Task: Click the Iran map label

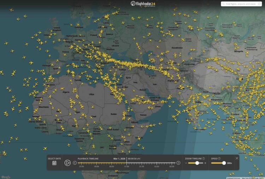Action: (x=155, y=84)
